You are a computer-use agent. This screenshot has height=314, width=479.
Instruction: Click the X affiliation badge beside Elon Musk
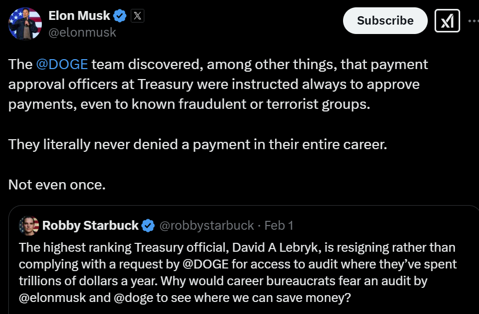coord(137,16)
